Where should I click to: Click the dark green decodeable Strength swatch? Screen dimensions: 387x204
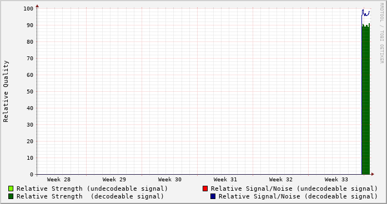point(11,196)
